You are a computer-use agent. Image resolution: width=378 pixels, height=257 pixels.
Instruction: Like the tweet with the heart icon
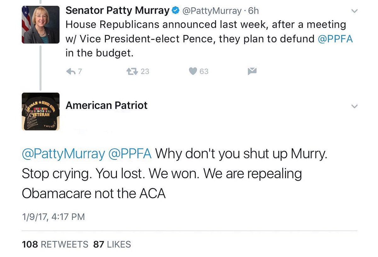(193, 71)
